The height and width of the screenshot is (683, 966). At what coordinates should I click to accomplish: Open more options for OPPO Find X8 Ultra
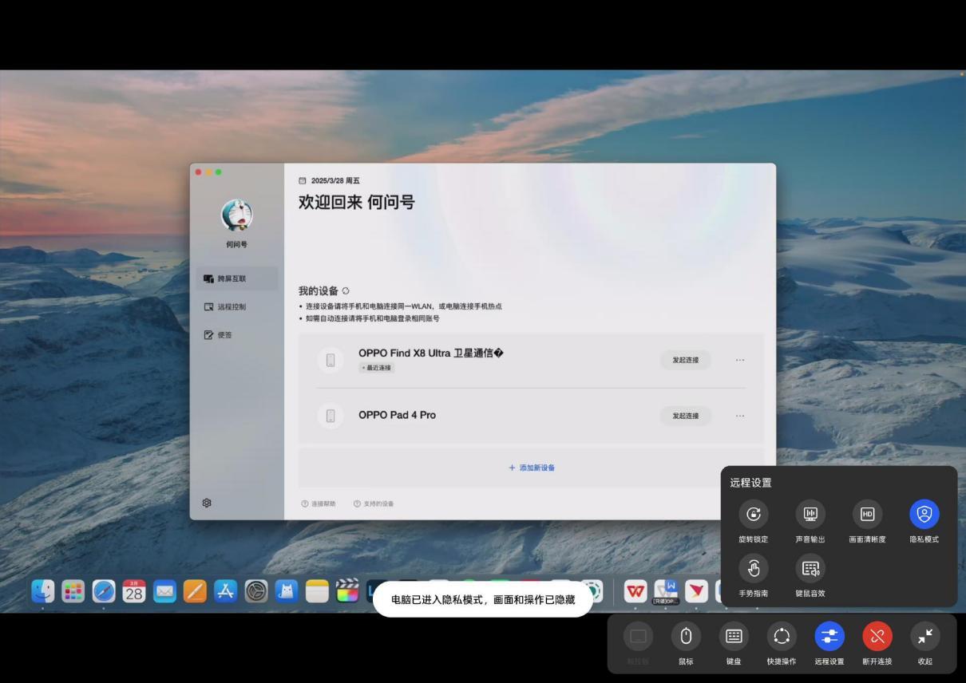[740, 360]
